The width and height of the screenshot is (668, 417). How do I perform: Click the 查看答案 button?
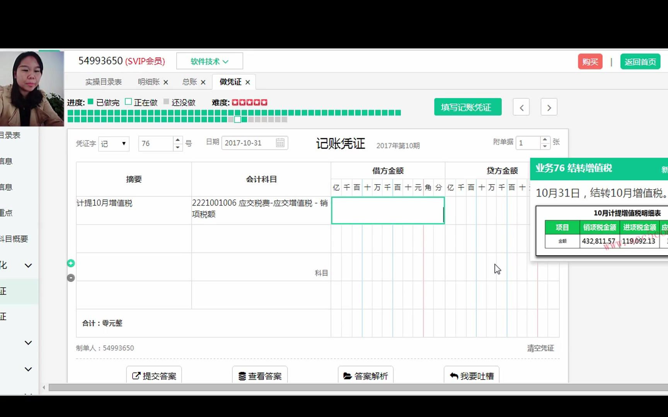pyautogui.click(x=260, y=376)
